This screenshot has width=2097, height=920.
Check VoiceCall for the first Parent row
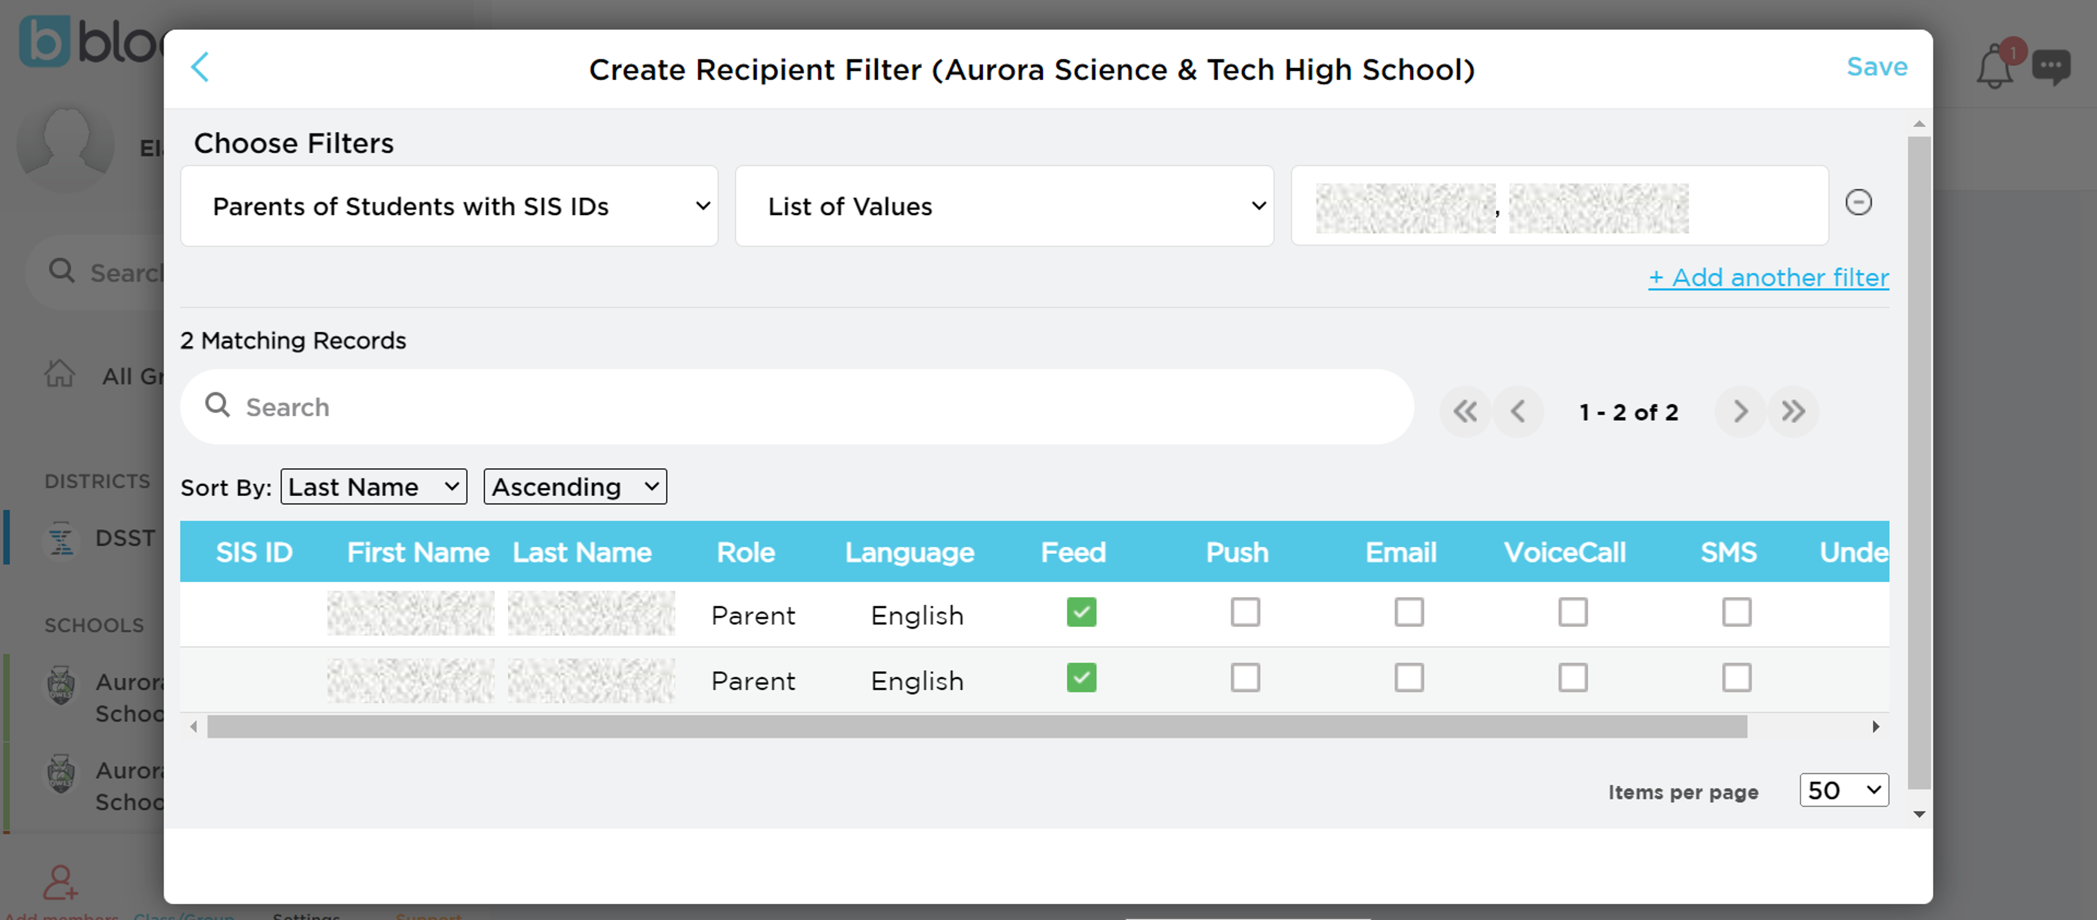pyautogui.click(x=1573, y=613)
